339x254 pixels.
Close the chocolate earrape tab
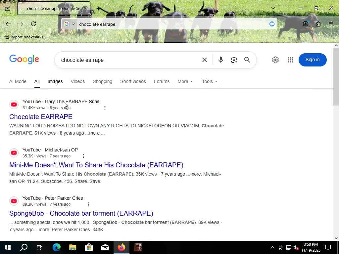(x=85, y=8)
